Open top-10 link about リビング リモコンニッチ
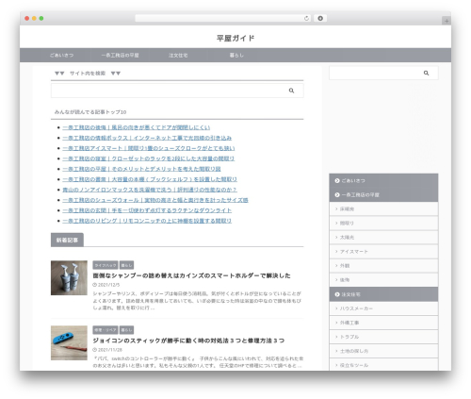The height and width of the screenshot is (399, 471). point(147,221)
